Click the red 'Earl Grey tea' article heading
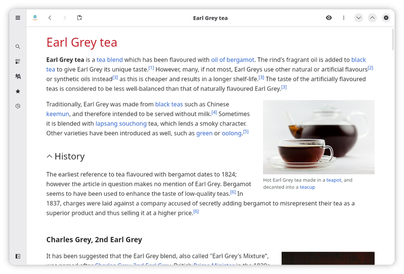404x274 pixels. (82, 42)
